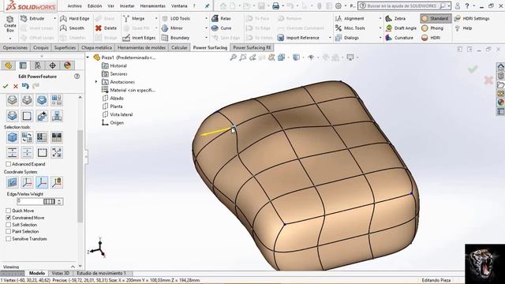Open the Insertar menu

127,6
